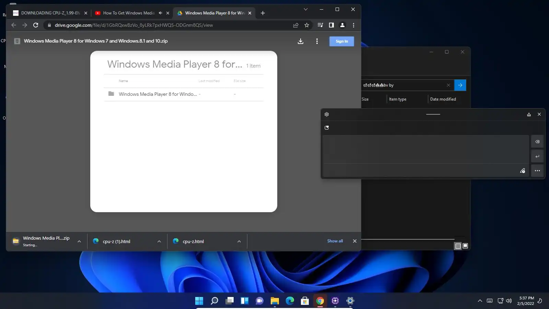Select the handwriting pen tool
The height and width of the screenshot is (309, 549).
523,171
